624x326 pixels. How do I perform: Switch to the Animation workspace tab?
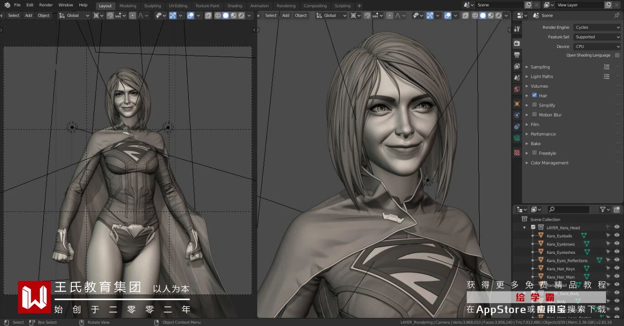point(259,6)
